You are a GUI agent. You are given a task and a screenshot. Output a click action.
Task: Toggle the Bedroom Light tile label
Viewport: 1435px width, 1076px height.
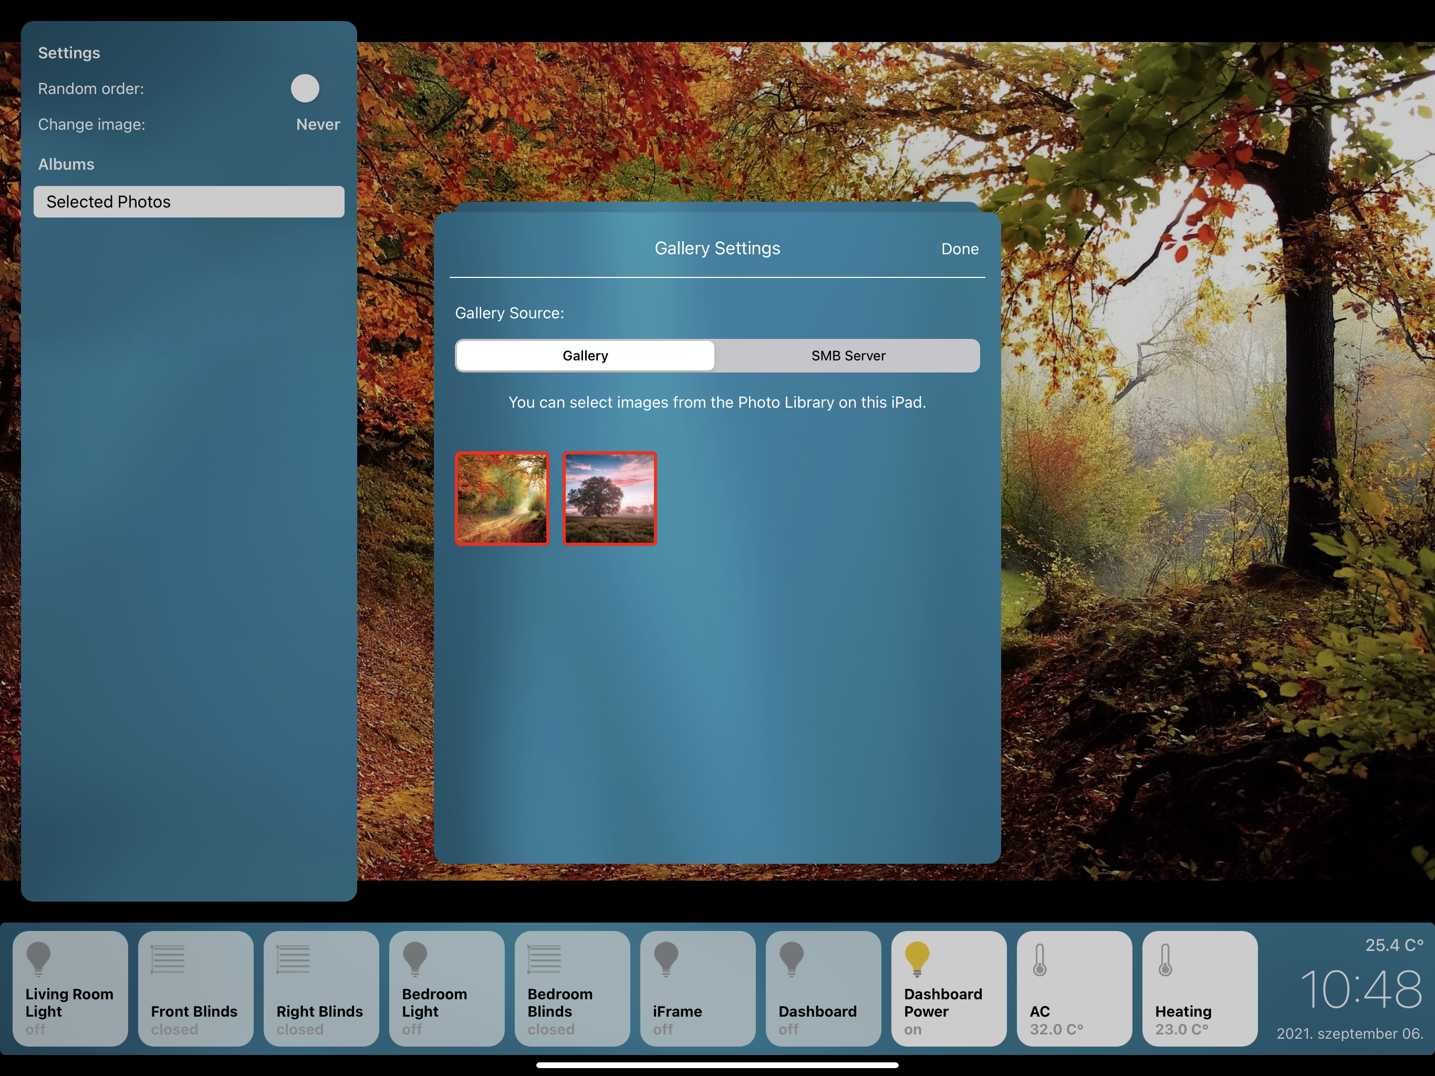[434, 1002]
